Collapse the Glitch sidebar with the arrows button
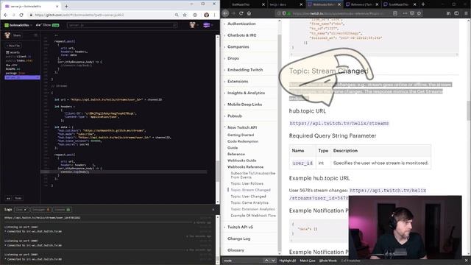Viewport: 471px width, 265px height. [8, 198]
